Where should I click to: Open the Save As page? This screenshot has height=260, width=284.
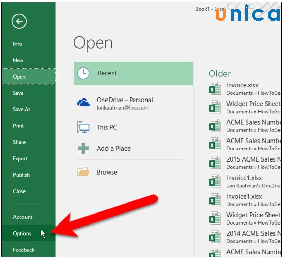(29, 109)
